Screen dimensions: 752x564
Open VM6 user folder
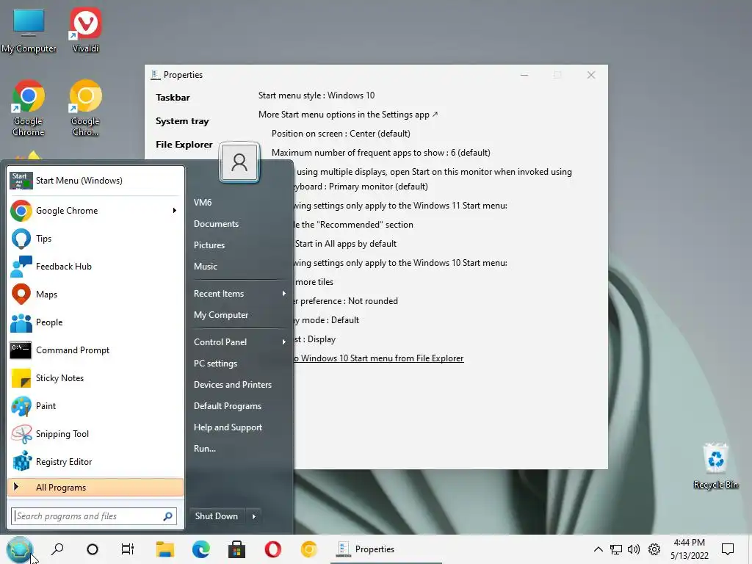(203, 203)
